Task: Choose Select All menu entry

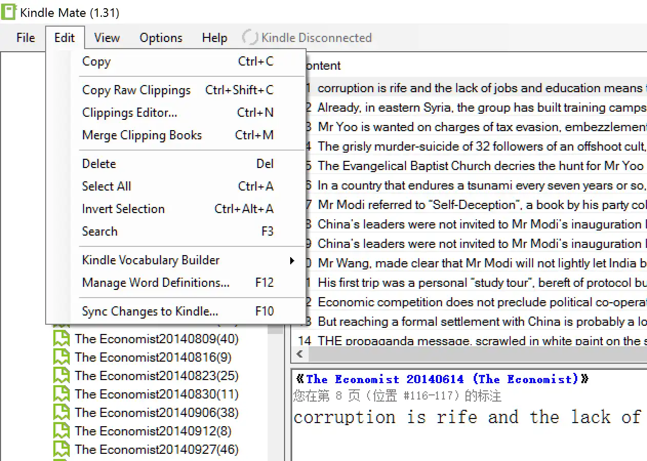Action: 178,186
